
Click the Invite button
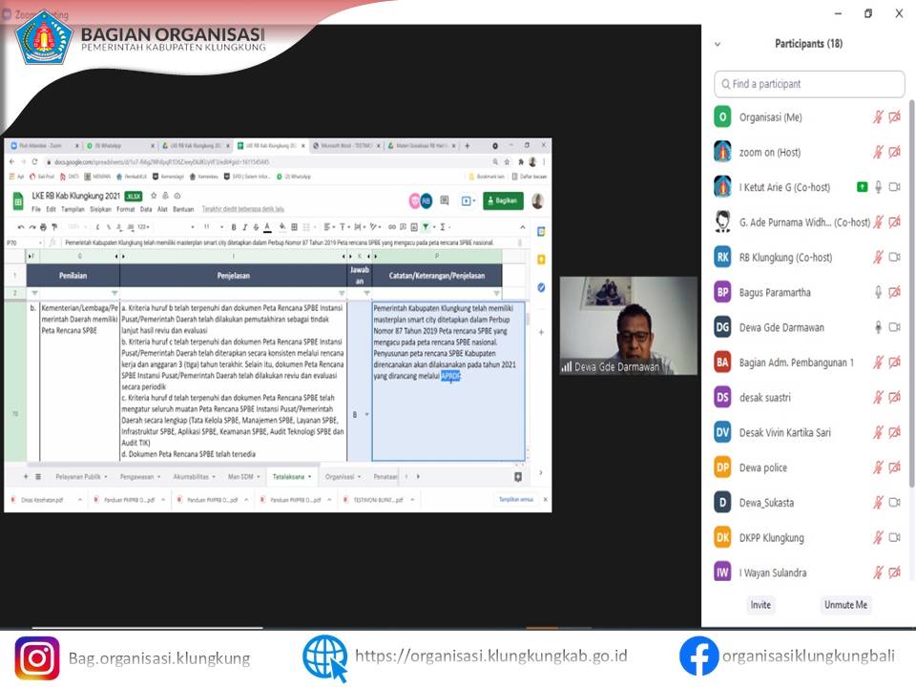[760, 605]
